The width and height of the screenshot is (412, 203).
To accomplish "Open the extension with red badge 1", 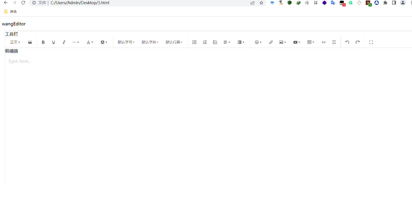I will [x=342, y=3].
